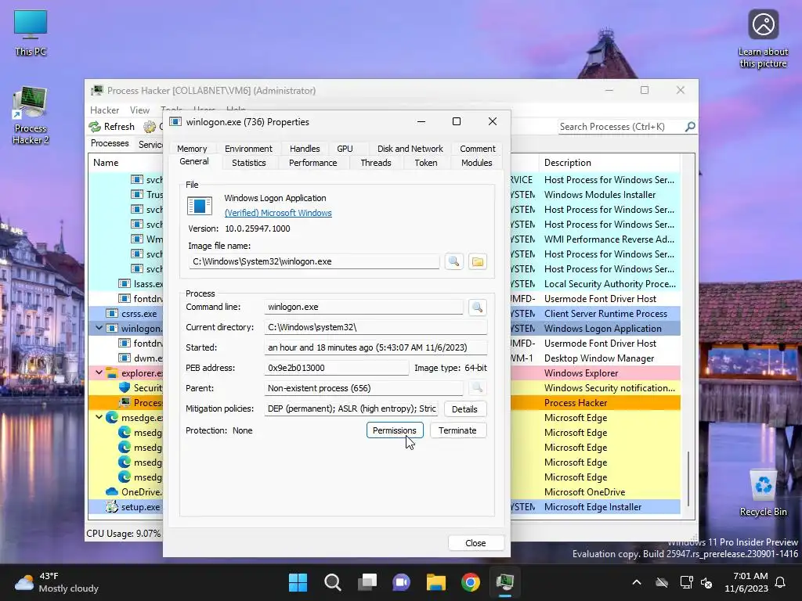Click the Description column header
Screen dimensions: 802x601
609,163
